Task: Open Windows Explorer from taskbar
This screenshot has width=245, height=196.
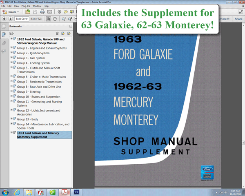Action: tap(29, 192)
